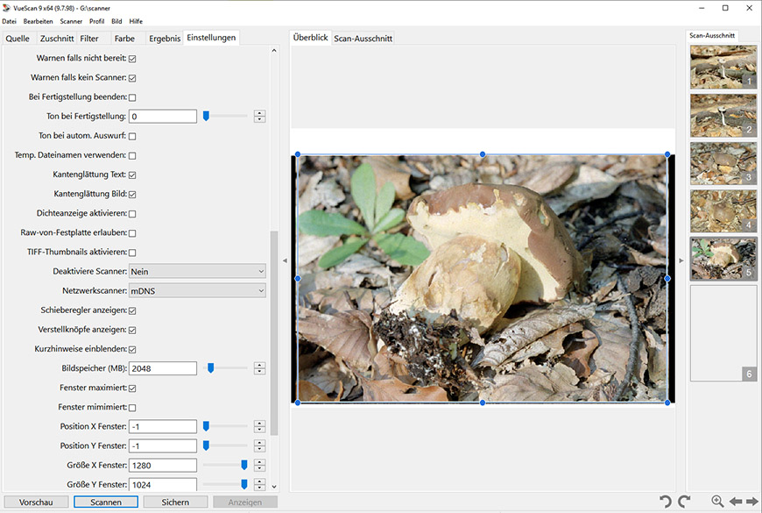
Task: Click the small arrow beside thumbnail strip
Action: tap(681, 261)
